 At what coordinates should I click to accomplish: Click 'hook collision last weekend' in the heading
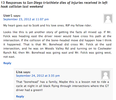[22, 7]
